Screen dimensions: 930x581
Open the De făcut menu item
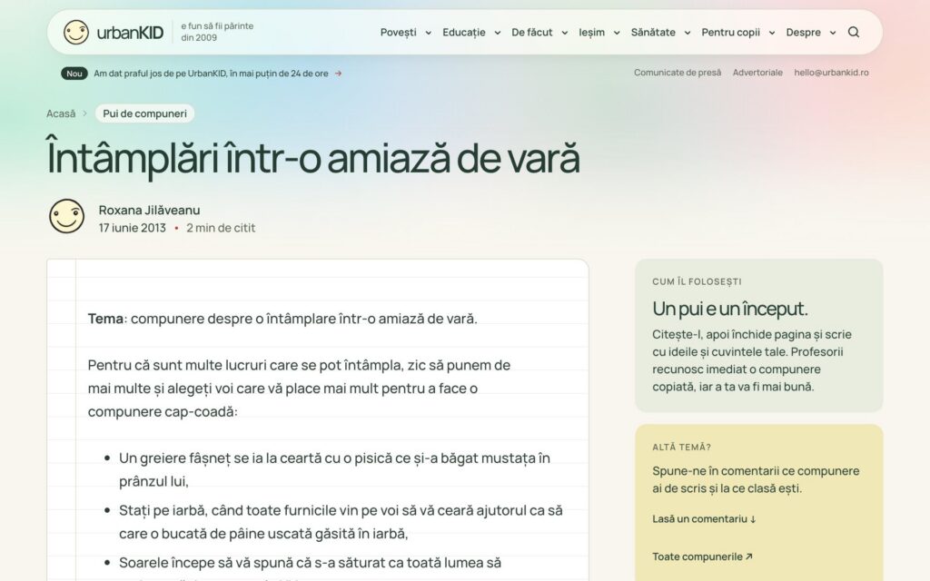point(532,32)
